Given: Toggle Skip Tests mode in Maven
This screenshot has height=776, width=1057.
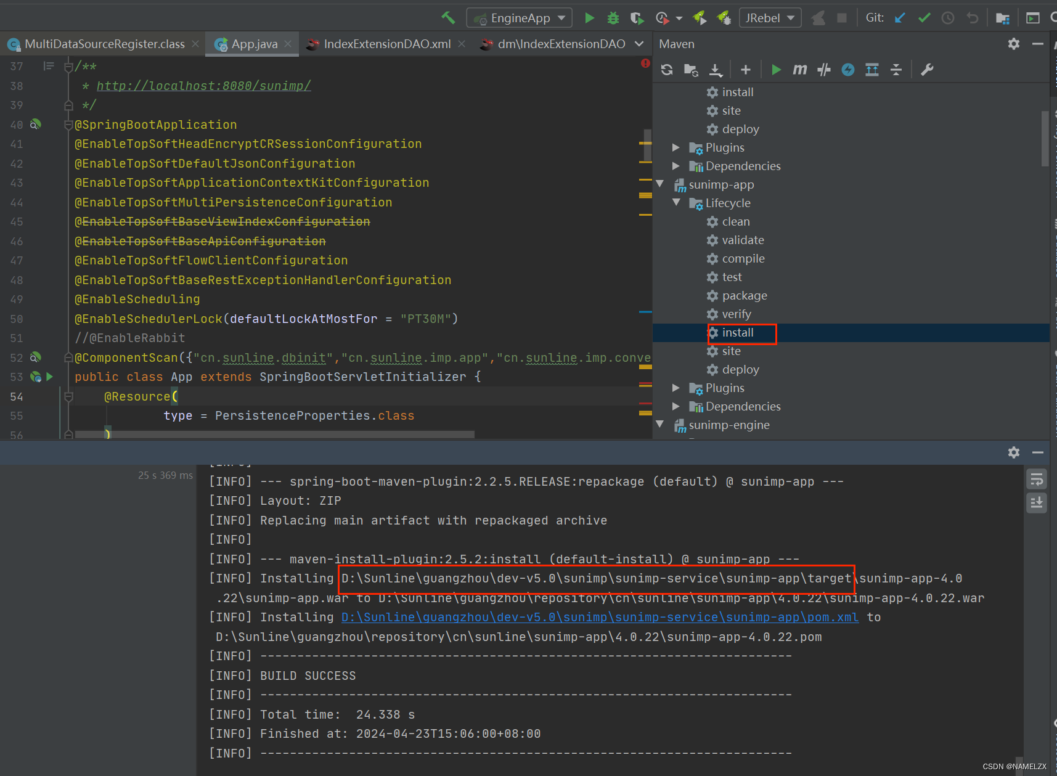Looking at the screenshot, I should pyautogui.click(x=848, y=70).
